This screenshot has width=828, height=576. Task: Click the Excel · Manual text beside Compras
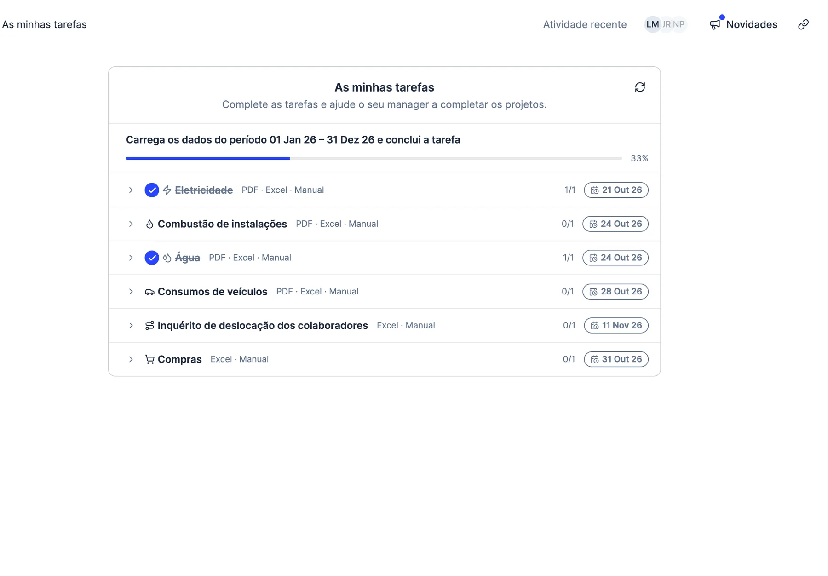click(240, 359)
